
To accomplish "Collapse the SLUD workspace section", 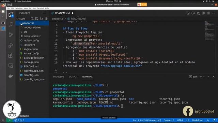I will [17, 19].
